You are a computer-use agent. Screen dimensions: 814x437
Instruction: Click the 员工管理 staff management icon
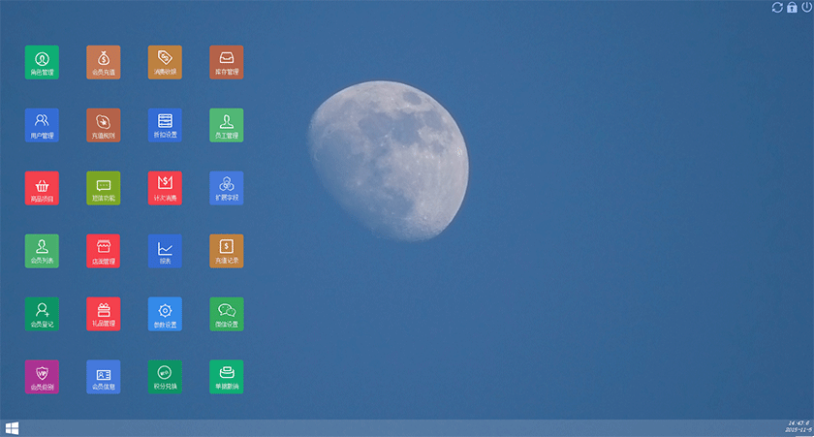pyautogui.click(x=227, y=125)
